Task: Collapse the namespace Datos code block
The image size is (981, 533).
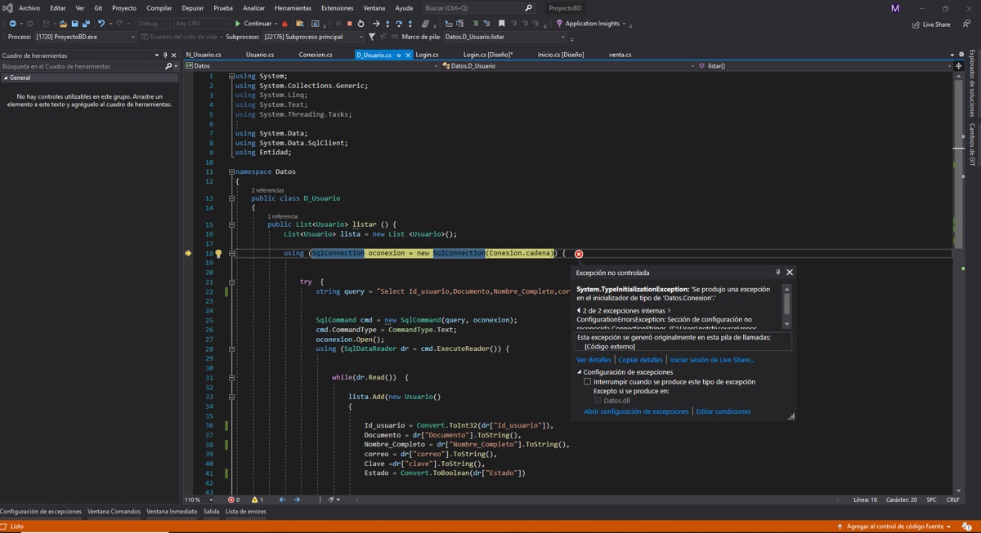Action: tap(231, 172)
